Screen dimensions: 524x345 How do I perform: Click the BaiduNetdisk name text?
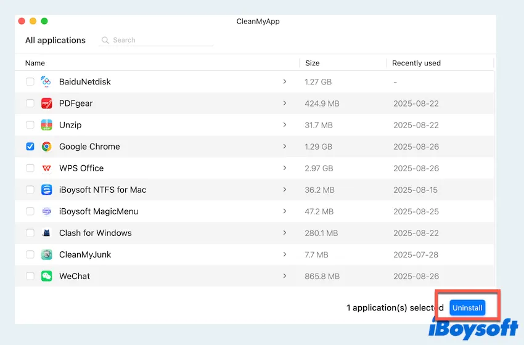tap(85, 82)
